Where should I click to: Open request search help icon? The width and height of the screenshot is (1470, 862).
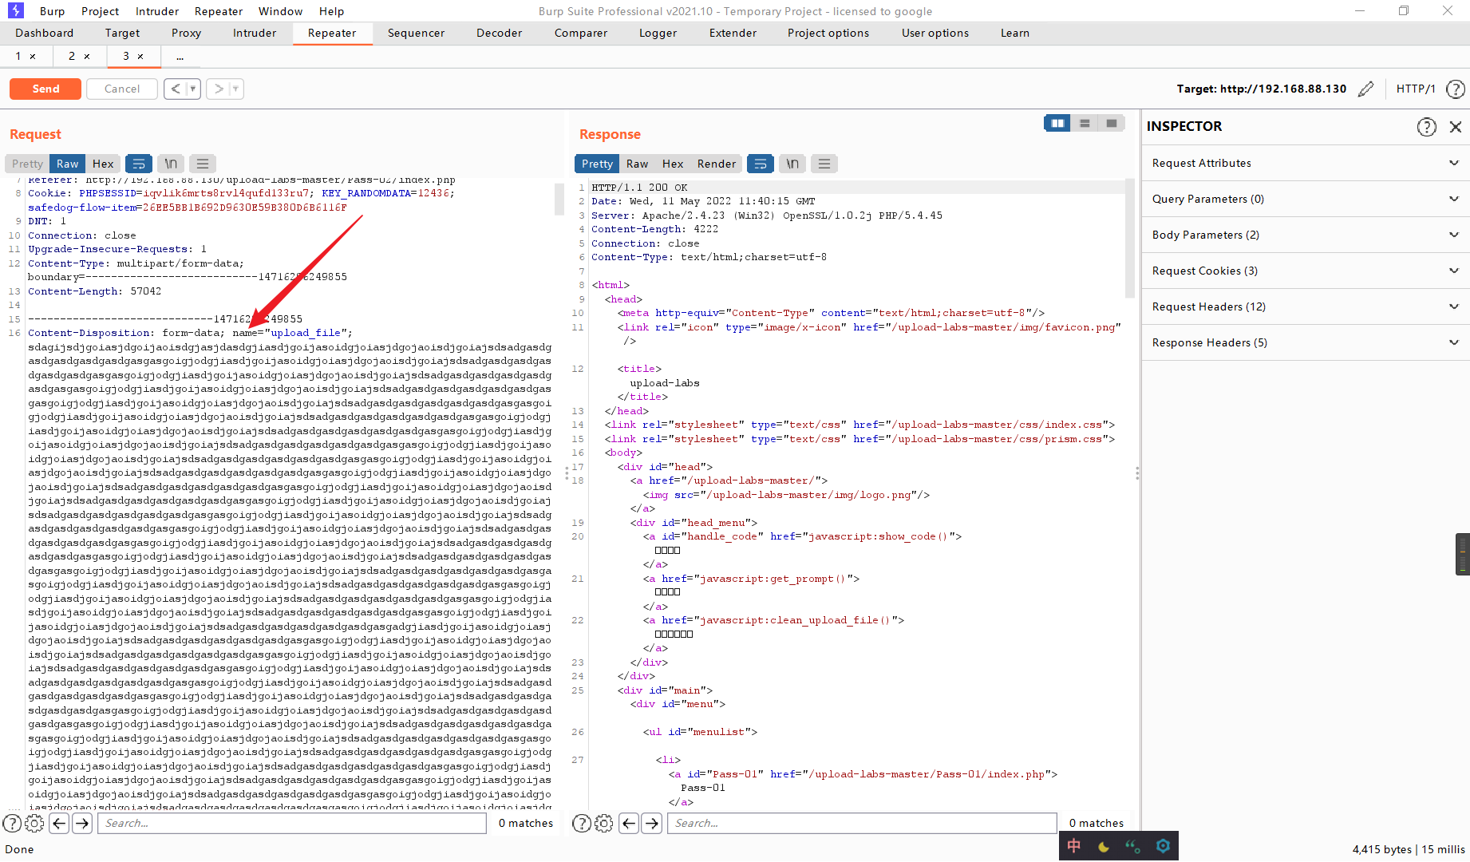click(12, 823)
